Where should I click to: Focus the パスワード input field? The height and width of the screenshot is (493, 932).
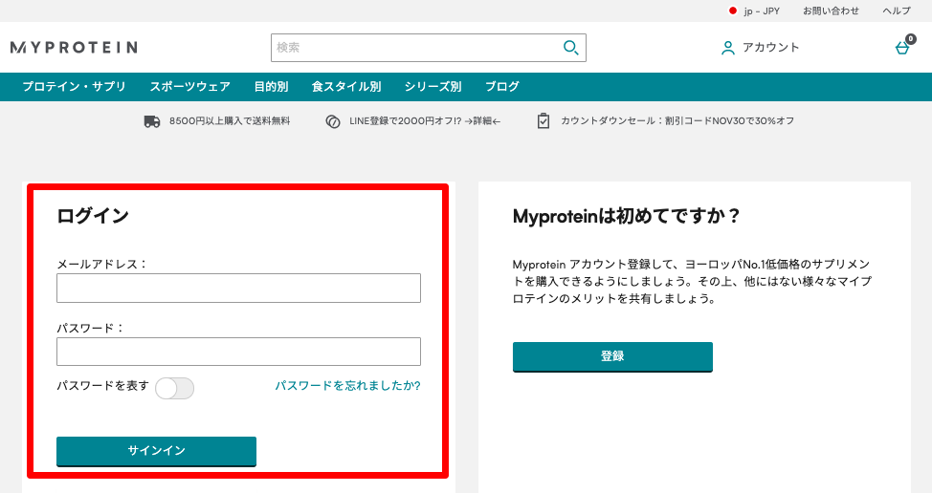(238, 352)
